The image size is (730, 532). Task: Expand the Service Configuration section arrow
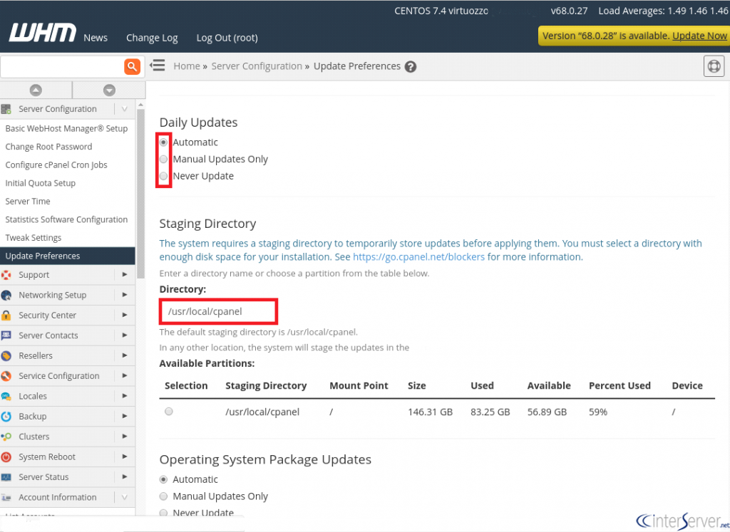click(124, 375)
